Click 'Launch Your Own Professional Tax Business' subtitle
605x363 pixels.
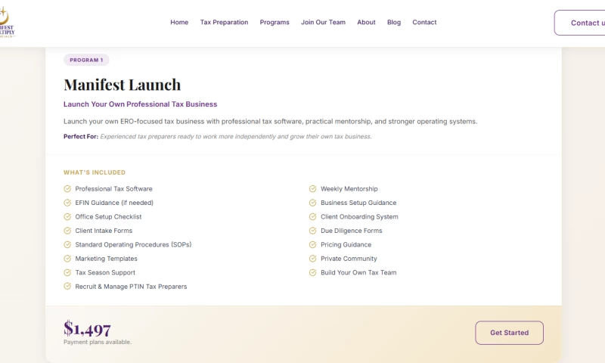(141, 104)
